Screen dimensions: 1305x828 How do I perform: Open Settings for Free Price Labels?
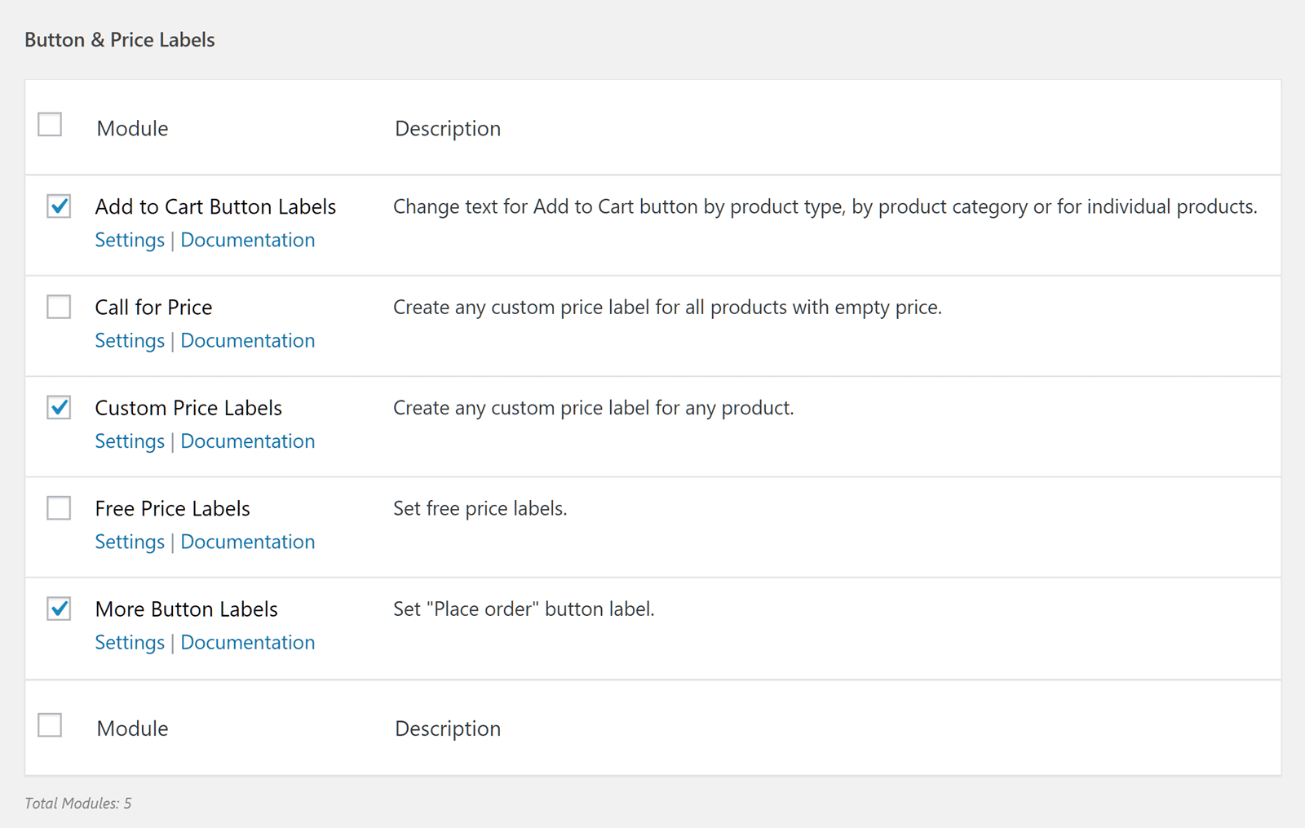pos(129,541)
